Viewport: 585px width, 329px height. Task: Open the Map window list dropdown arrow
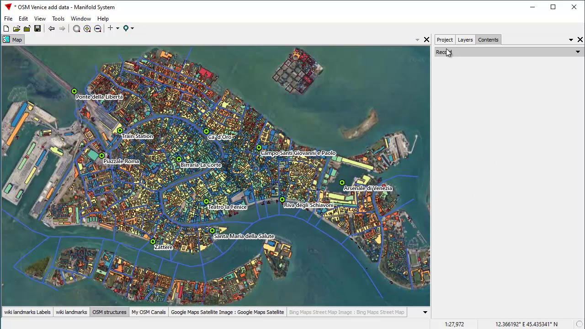(417, 40)
